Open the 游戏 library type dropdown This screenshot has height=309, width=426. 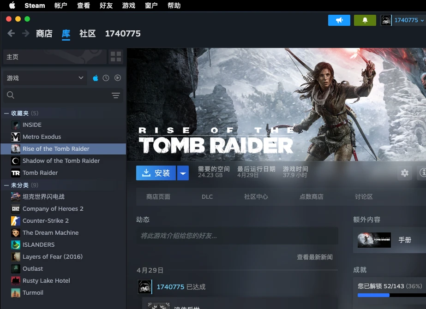[x=45, y=78]
